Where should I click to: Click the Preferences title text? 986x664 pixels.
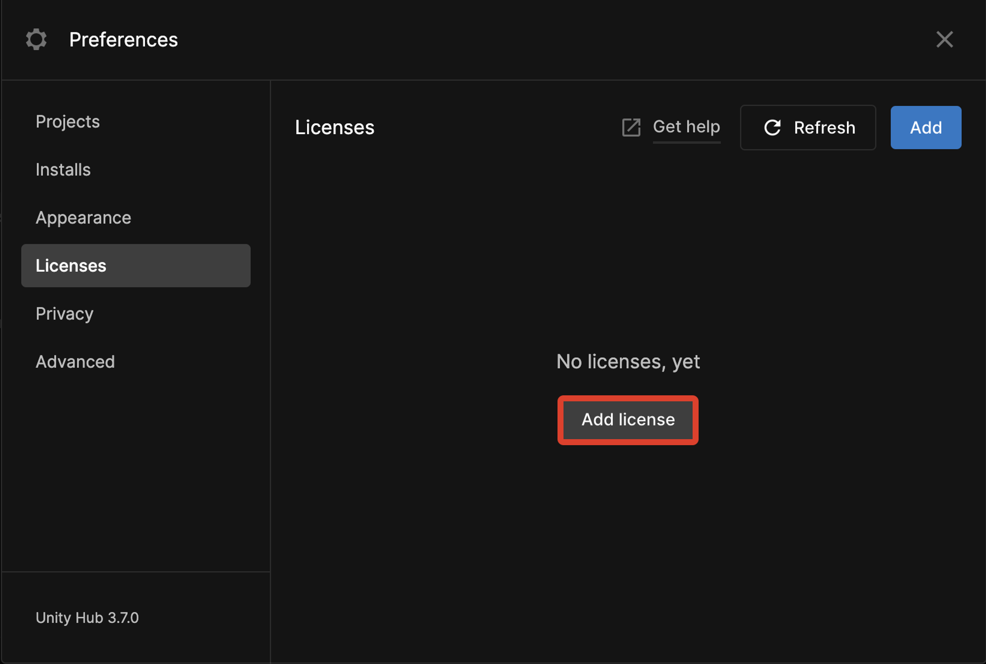click(124, 39)
